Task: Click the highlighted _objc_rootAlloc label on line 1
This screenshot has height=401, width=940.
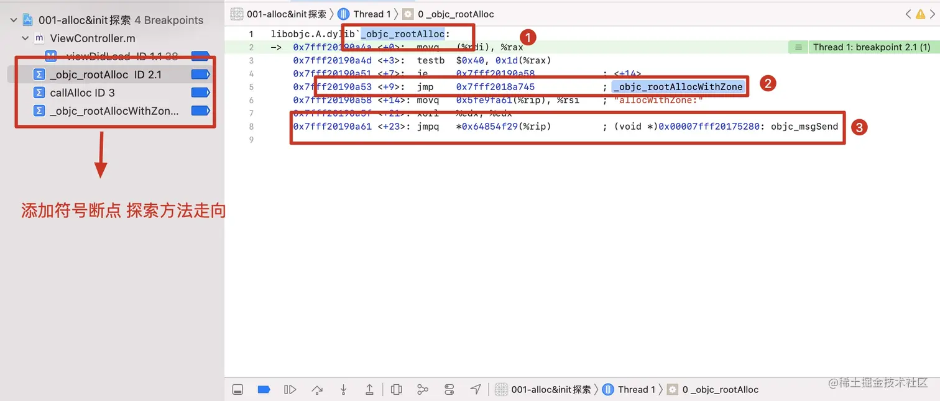Action: [x=403, y=34]
